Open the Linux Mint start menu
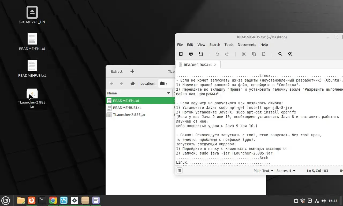Screen dimensions: 343x206 (6, 200)
